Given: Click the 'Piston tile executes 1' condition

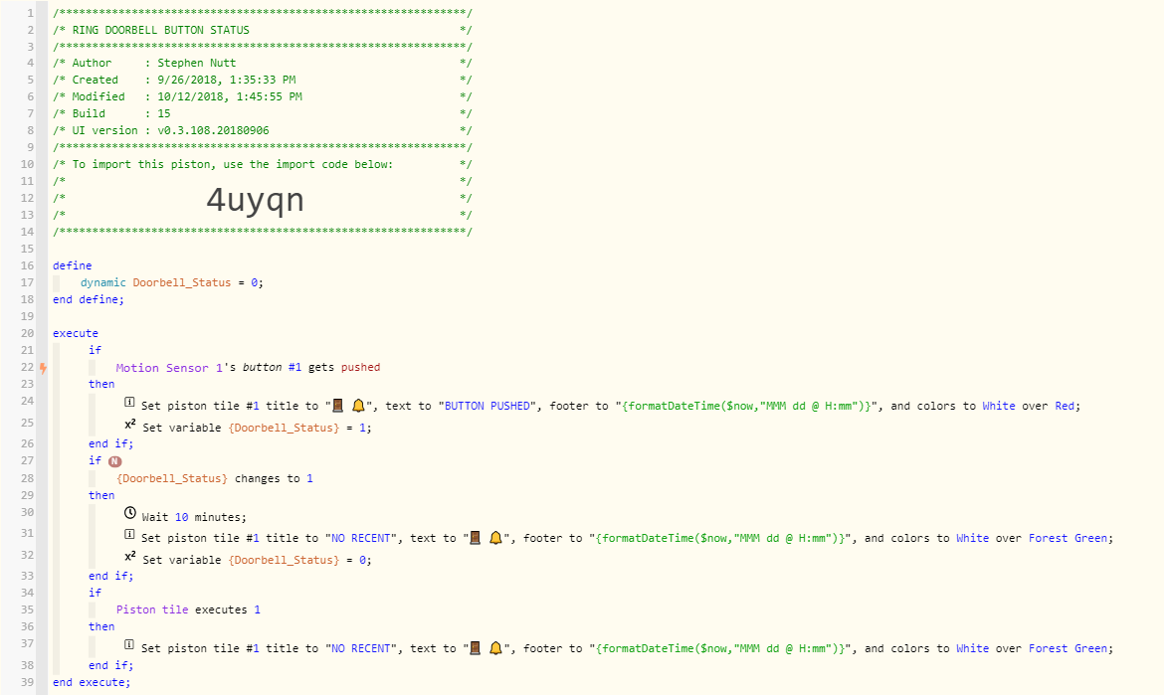Looking at the screenshot, I should pos(188,609).
